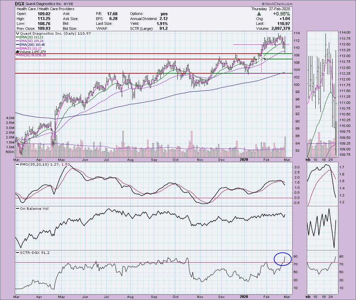Image resolution: width=356 pixels, height=300 pixels.
Task: Click the up arrow change indicator
Action: click(259, 14)
